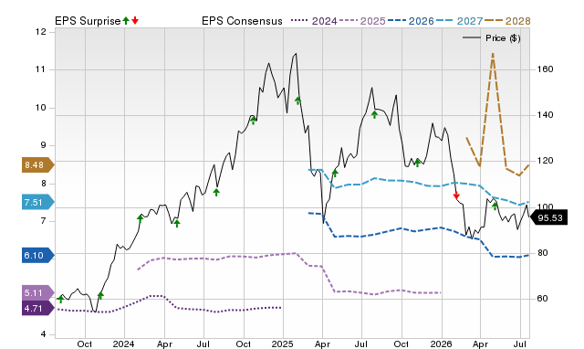The image size is (584, 349).
Task: Click the 160 price axis label
Action: 545,69
